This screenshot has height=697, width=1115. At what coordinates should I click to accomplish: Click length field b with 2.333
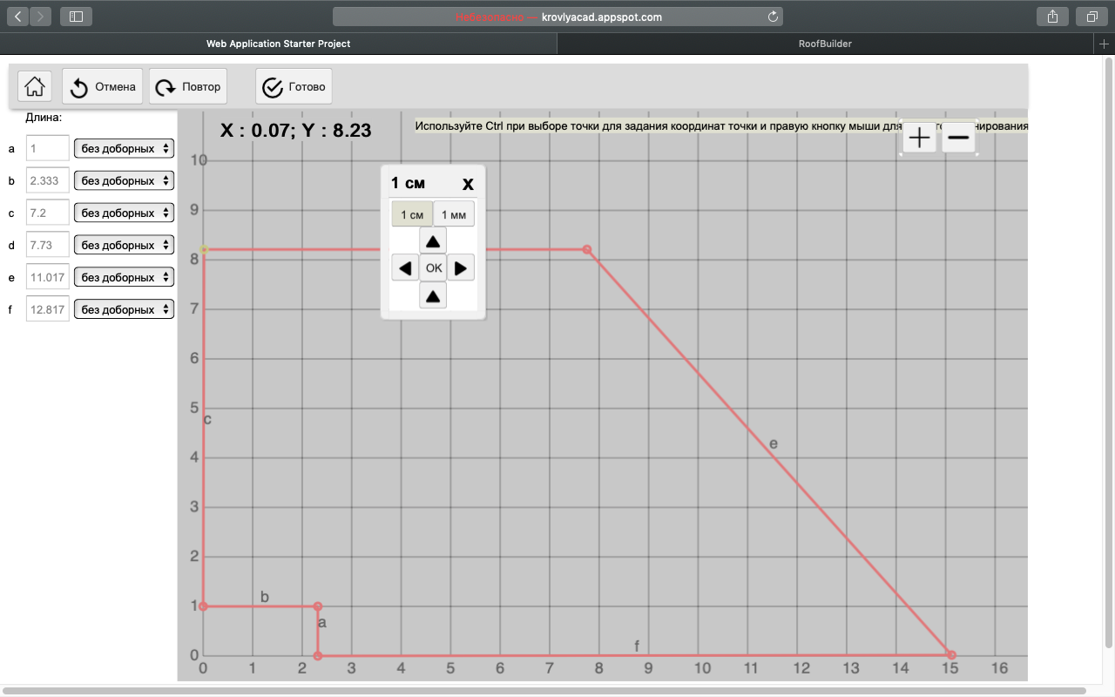point(48,181)
